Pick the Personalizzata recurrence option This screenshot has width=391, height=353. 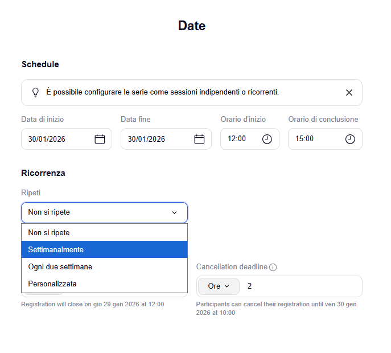(104, 284)
